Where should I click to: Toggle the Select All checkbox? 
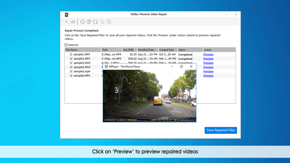[66, 45]
